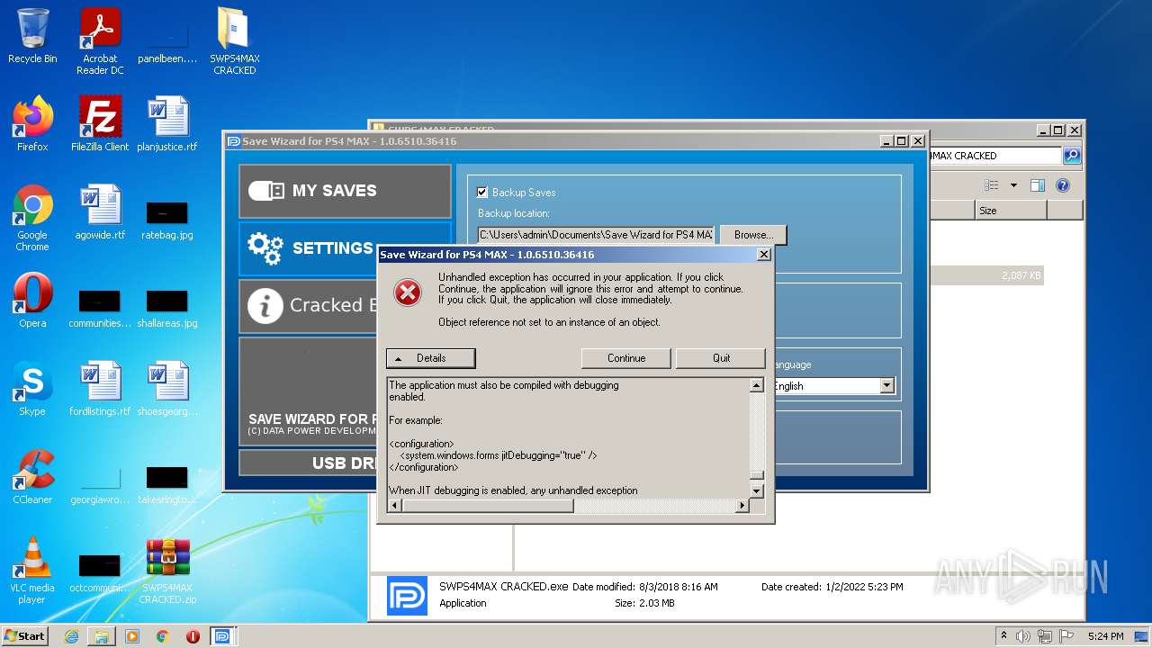The image size is (1152, 648).
Task: Click the volume icon in system tray
Action: (1022, 636)
